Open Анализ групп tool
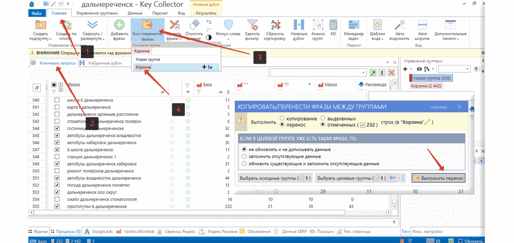The height and width of the screenshot is (243, 514). coord(317,30)
